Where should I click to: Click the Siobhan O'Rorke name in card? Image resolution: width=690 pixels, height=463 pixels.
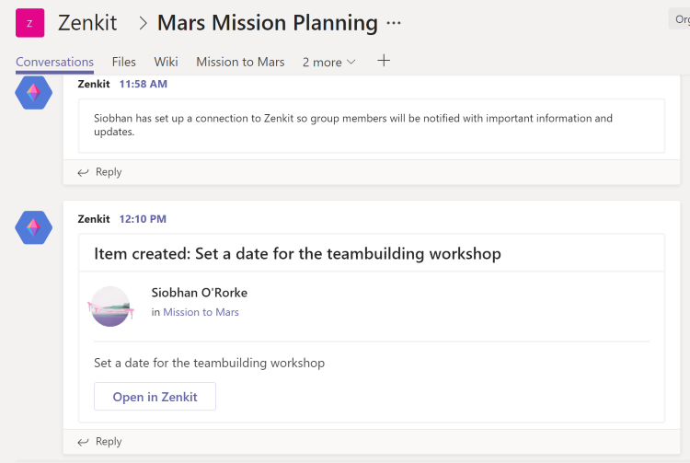[x=200, y=293]
